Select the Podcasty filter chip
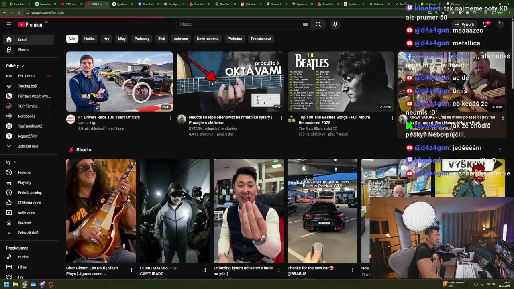Image resolution: width=514 pixels, height=289 pixels. (142, 39)
